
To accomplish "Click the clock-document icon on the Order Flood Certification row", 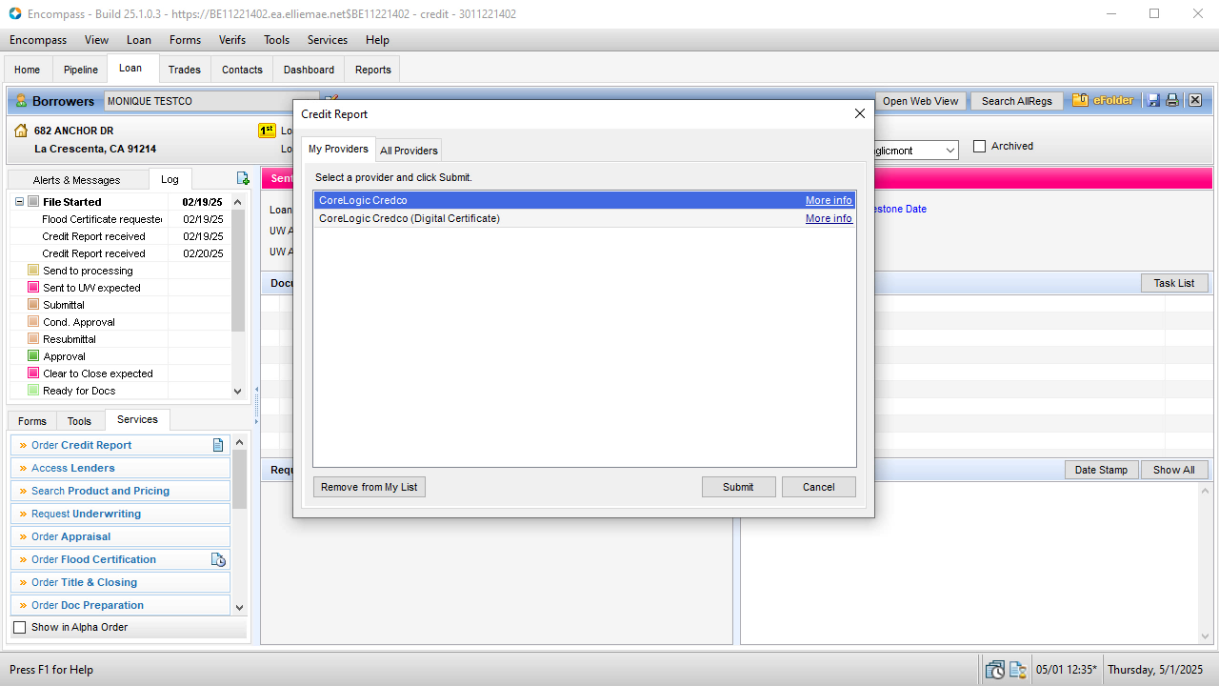I will click(x=218, y=559).
